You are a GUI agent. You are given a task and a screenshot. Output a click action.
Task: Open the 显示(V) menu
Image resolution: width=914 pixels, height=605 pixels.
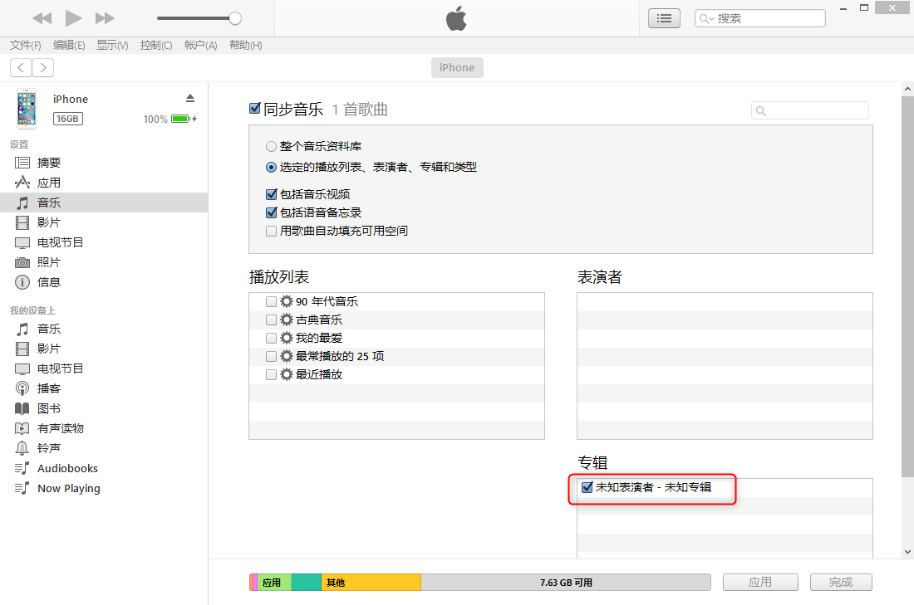point(112,45)
